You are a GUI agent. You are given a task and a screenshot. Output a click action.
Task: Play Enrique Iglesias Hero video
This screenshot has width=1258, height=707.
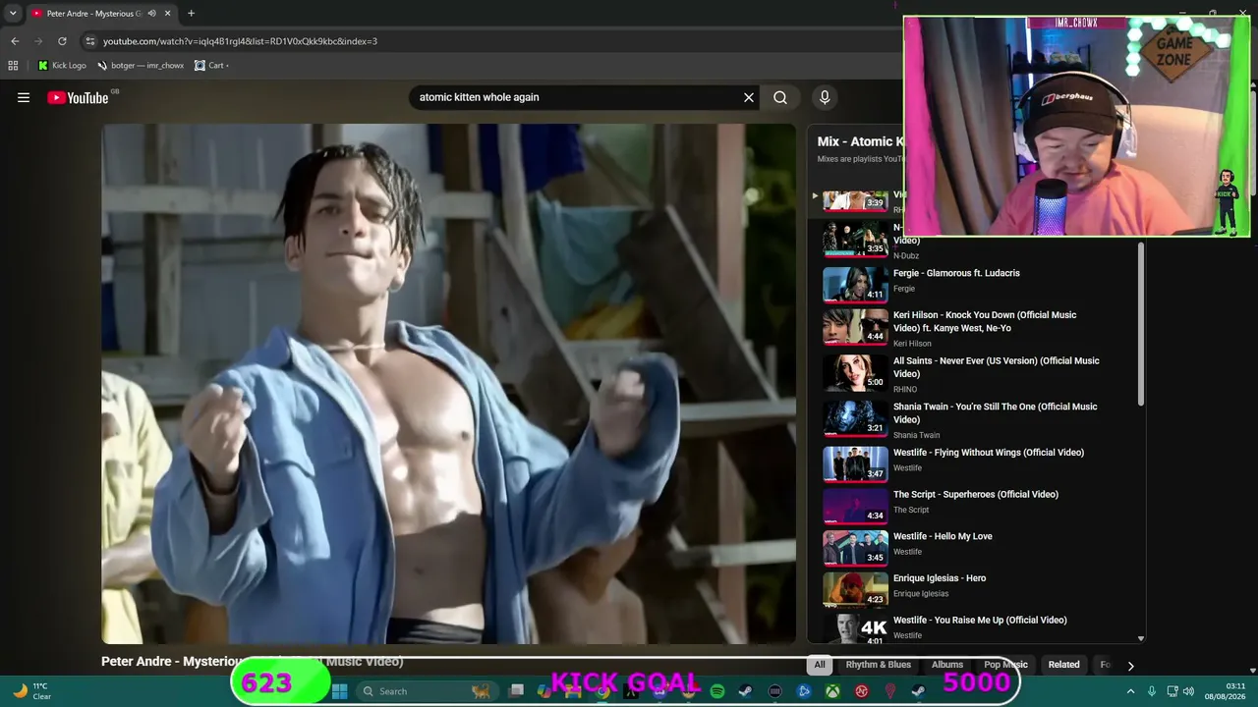pyautogui.click(x=940, y=578)
